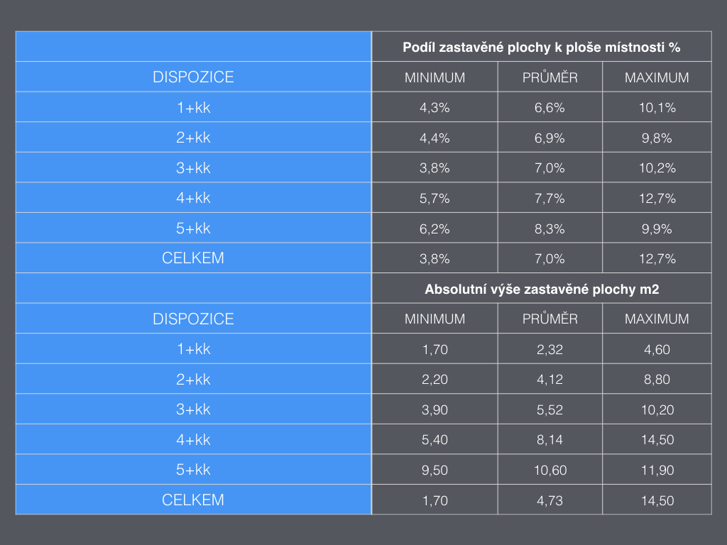The width and height of the screenshot is (727, 545).
Task: Select the 8,3% average cell
Action: tap(550, 229)
